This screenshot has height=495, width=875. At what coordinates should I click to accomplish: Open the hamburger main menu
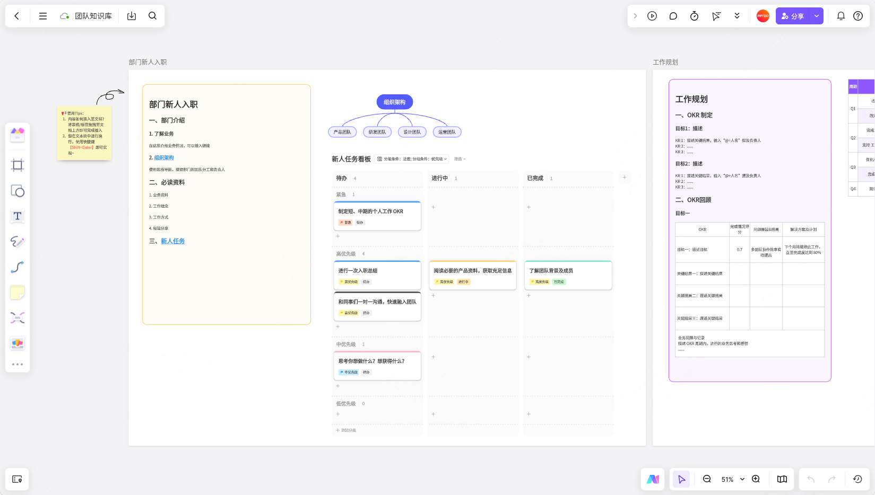coord(43,16)
